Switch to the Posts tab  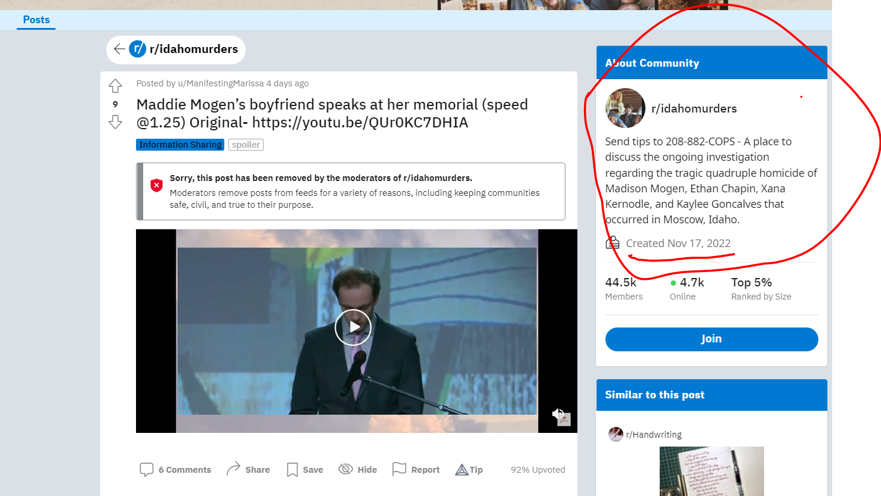[36, 20]
